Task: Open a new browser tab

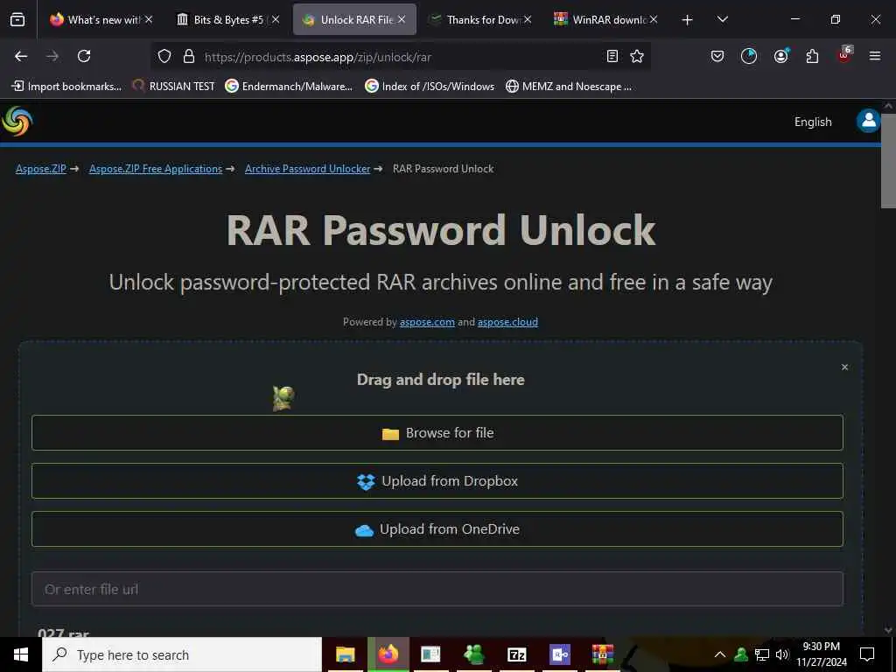Action: click(687, 20)
